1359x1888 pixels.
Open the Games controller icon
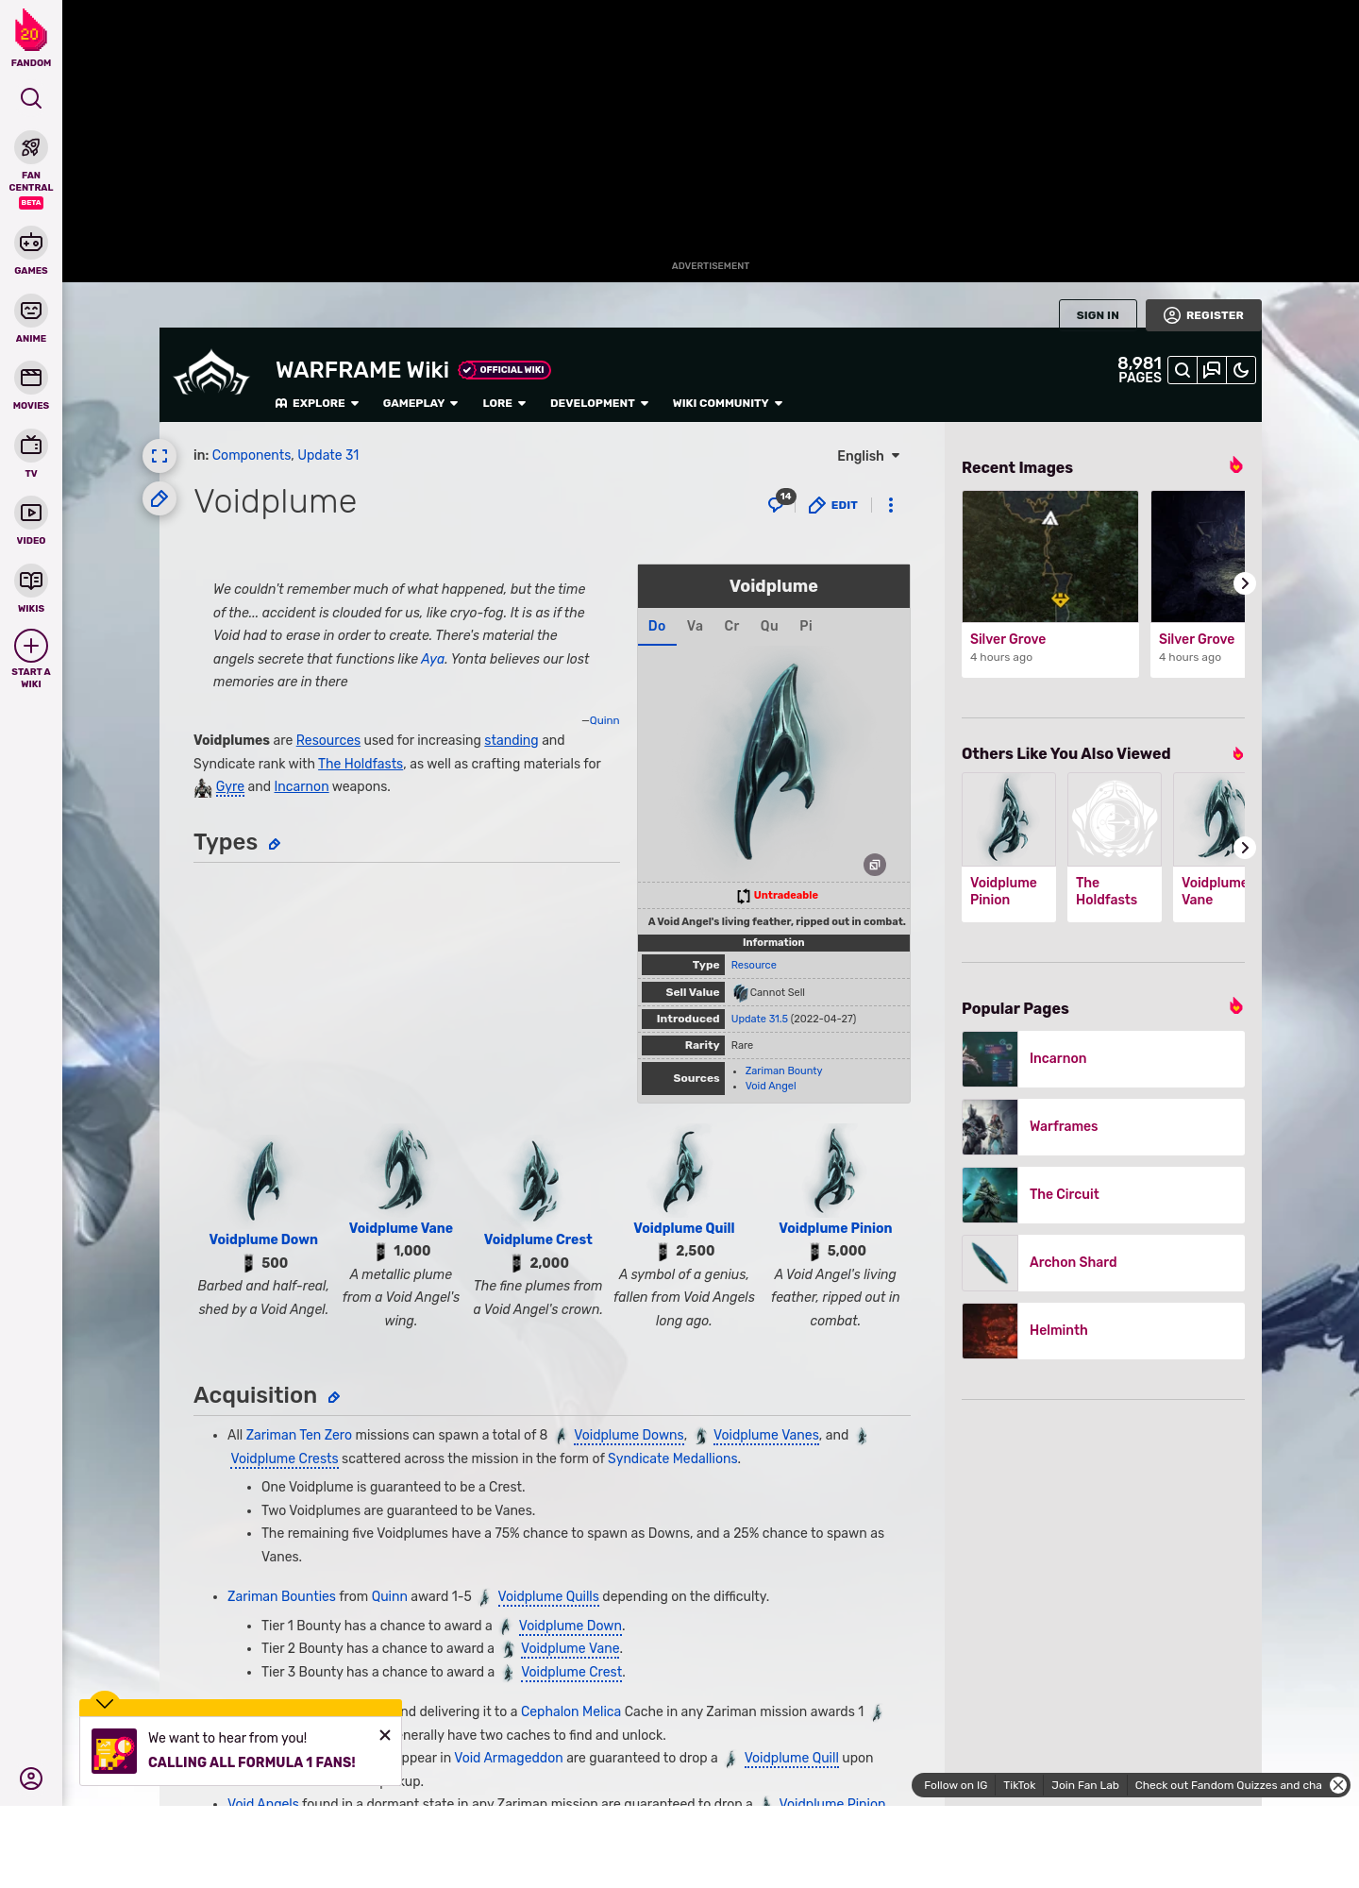31,243
